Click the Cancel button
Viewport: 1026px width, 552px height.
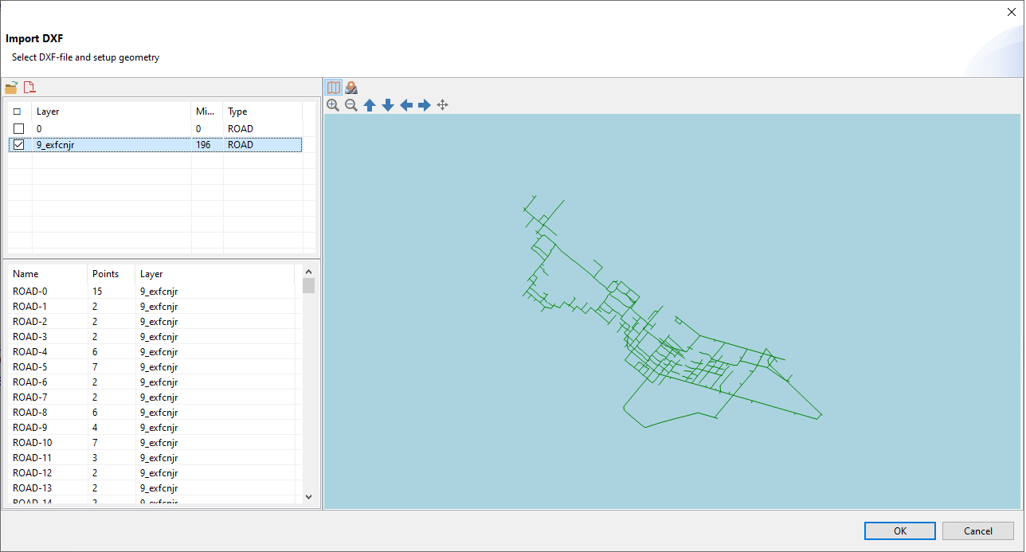point(978,531)
